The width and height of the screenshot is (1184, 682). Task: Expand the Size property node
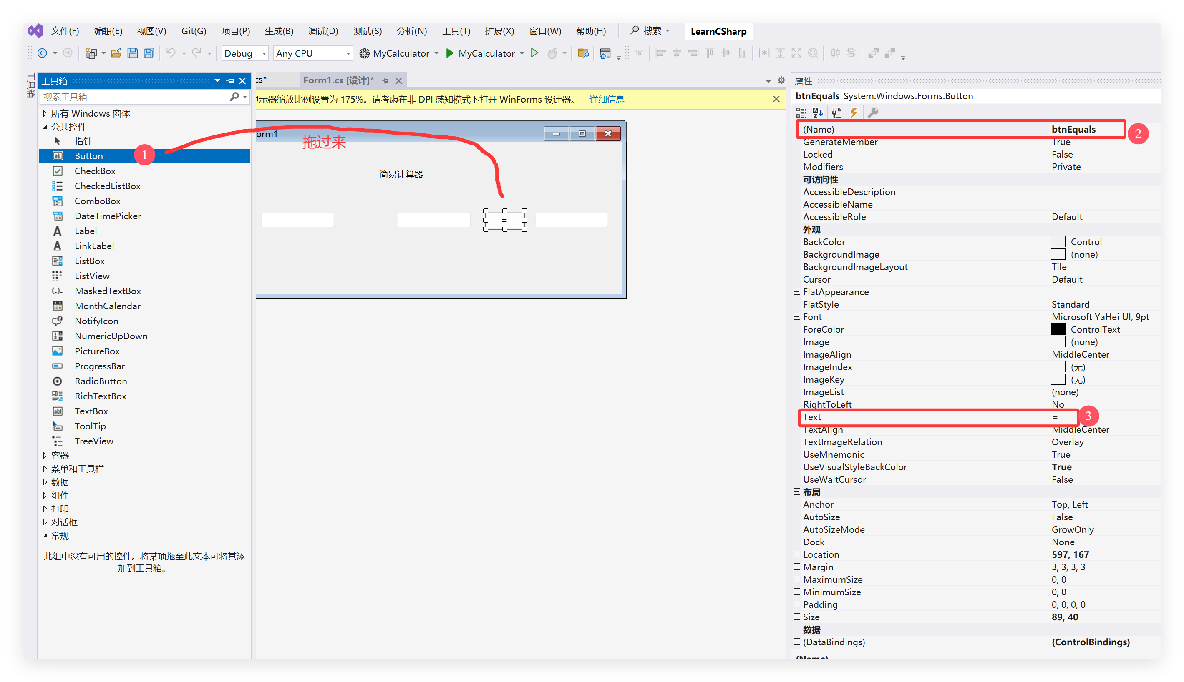click(x=797, y=617)
